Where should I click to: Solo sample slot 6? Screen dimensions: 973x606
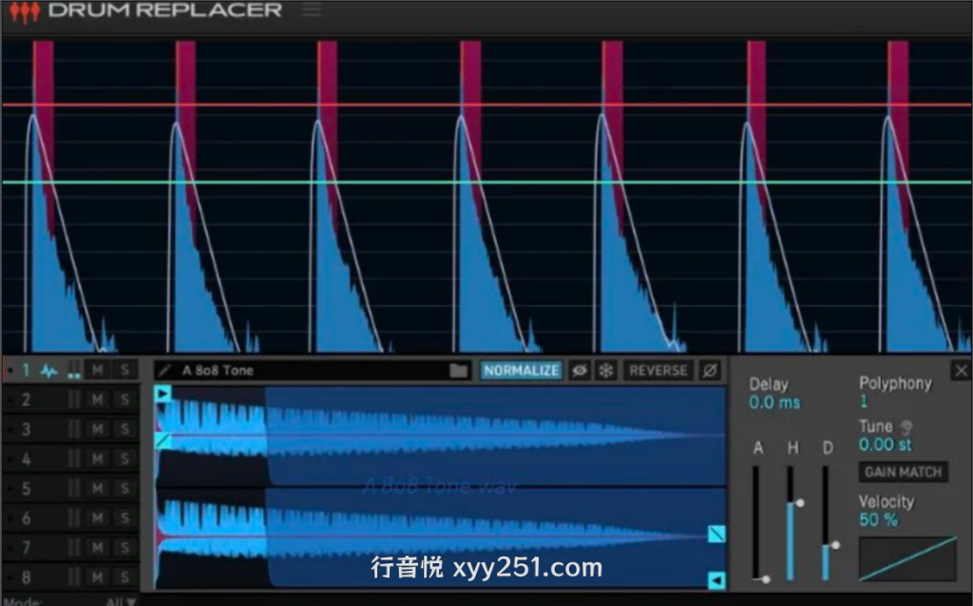pyautogui.click(x=124, y=519)
